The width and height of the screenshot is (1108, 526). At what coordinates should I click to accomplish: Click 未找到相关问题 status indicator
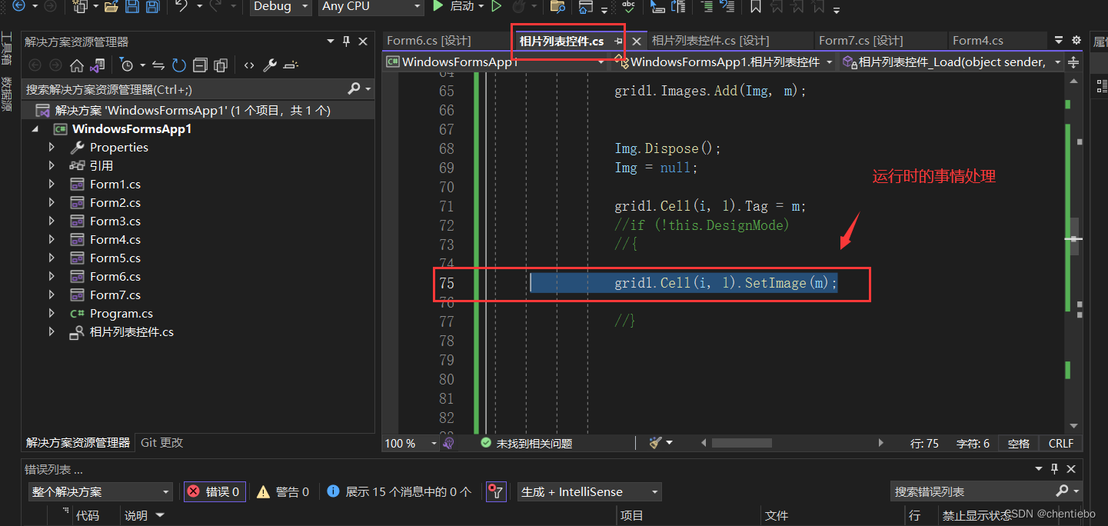(527, 443)
